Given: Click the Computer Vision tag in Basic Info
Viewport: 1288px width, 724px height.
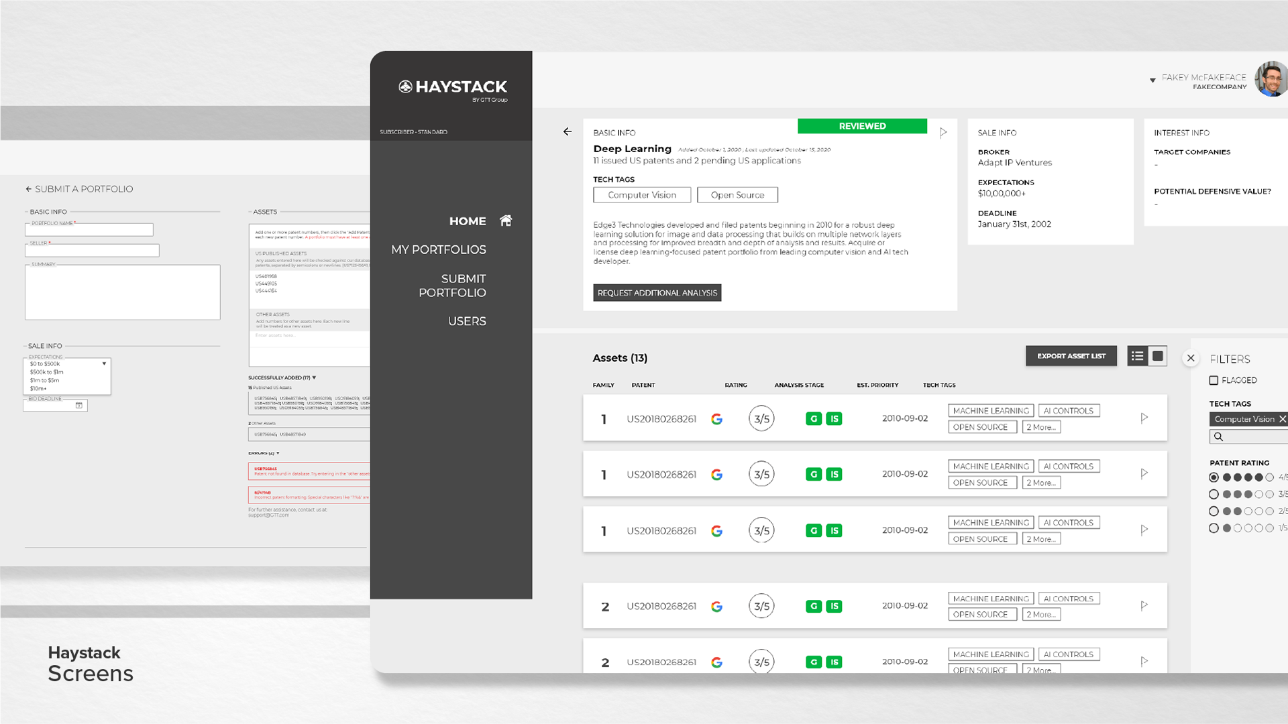Looking at the screenshot, I should click(642, 195).
